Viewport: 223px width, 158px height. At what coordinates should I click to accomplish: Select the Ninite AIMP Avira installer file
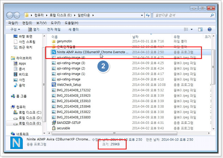pos(131,52)
